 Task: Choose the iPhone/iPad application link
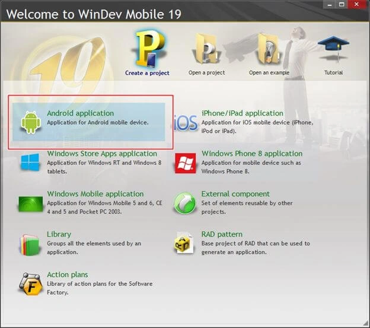pos(243,113)
